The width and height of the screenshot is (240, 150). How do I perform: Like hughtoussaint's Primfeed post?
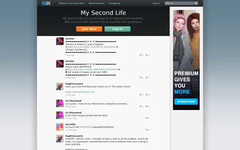click(x=148, y=95)
